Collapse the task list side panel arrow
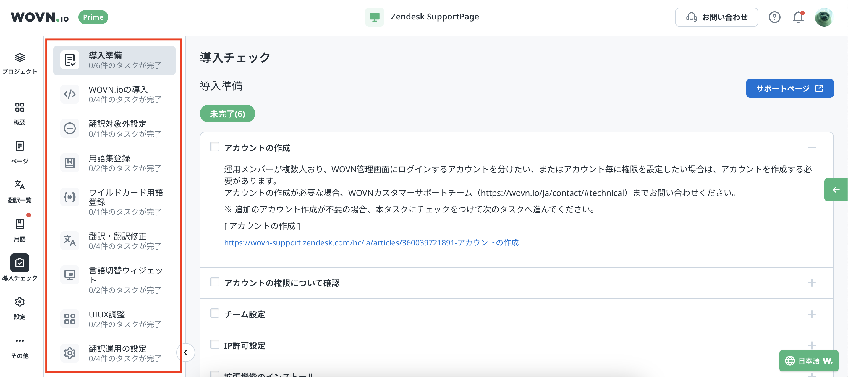This screenshot has width=848, height=377. click(186, 353)
